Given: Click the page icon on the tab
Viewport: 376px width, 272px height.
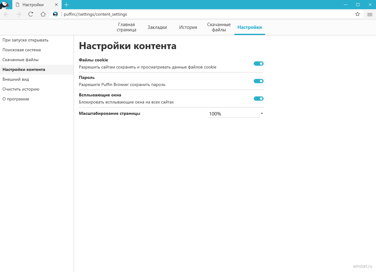Looking at the screenshot, I should click(x=17, y=5).
